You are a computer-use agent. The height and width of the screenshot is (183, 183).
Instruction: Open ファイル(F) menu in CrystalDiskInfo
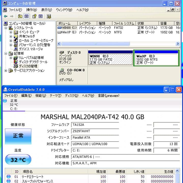[x=11, y=96]
